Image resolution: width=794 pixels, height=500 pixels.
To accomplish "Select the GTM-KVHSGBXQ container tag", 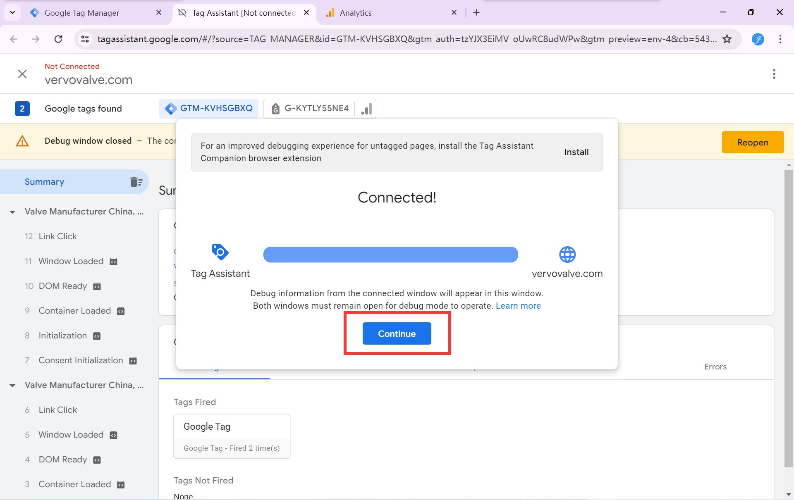I will click(209, 108).
